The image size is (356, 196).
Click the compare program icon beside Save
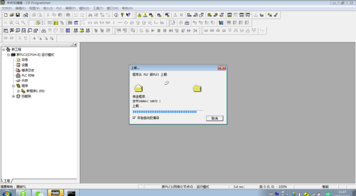point(26,15)
